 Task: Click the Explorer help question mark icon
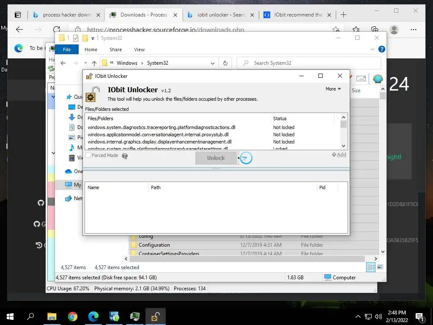coord(382,49)
